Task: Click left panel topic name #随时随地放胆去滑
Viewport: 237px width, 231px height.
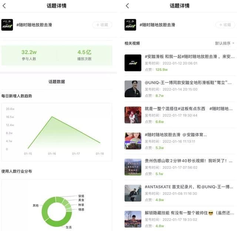Action: (x=34, y=25)
